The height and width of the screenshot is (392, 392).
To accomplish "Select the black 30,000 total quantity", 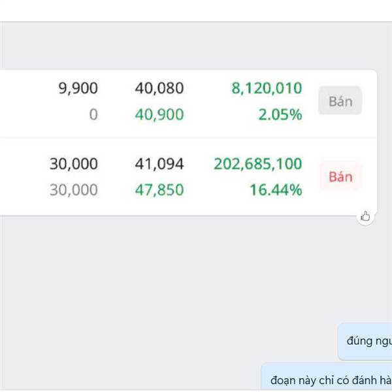I will click(x=73, y=164).
